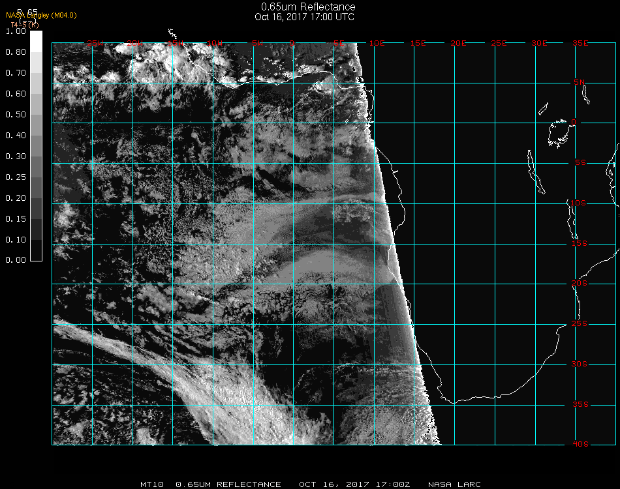Click the colorbar's '0.15' scale value
This screenshot has width=620, height=489.
click(16, 219)
